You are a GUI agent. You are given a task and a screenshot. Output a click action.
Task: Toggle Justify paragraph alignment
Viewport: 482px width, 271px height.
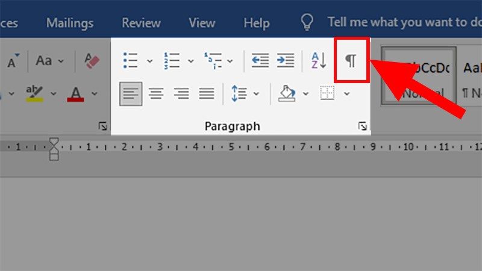pyautogui.click(x=207, y=93)
